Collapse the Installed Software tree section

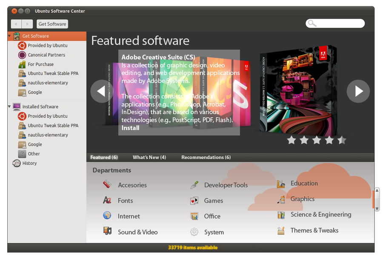[x=9, y=107]
